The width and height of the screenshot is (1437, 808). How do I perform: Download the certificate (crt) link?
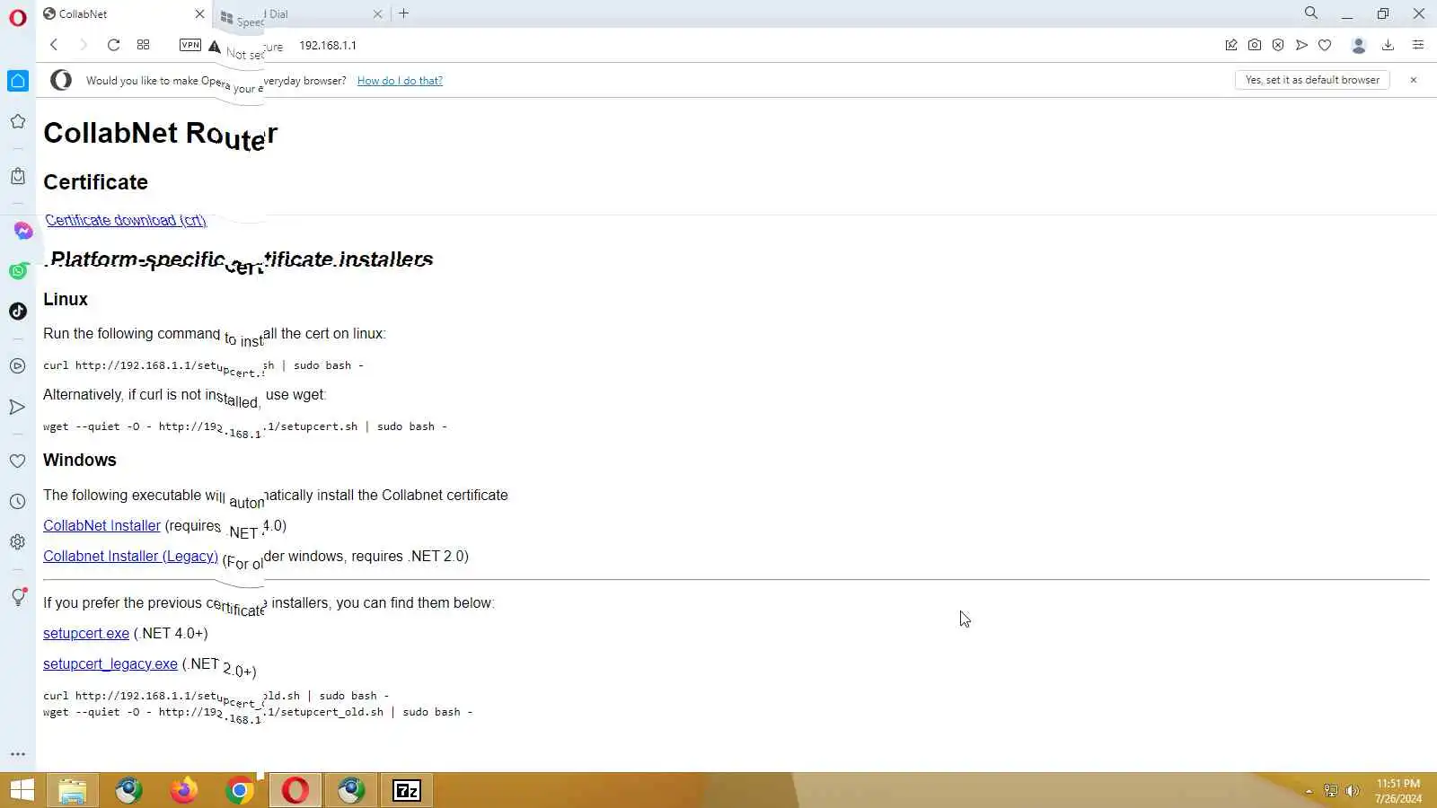coord(126,220)
